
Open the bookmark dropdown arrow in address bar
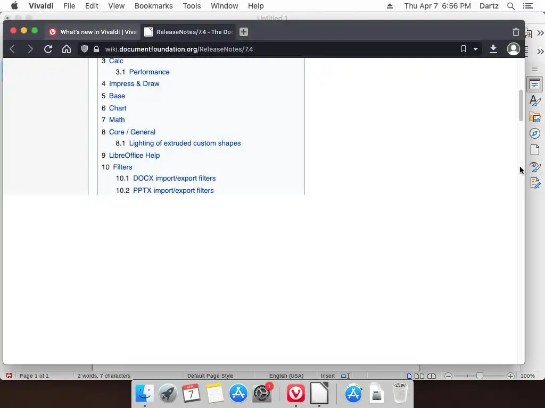point(475,49)
